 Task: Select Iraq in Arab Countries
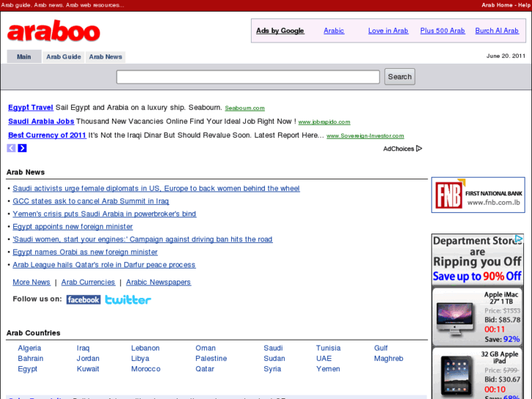tap(83, 348)
